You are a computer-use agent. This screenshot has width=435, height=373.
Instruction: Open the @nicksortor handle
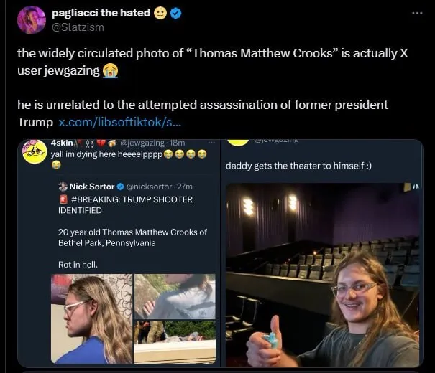[x=147, y=186]
